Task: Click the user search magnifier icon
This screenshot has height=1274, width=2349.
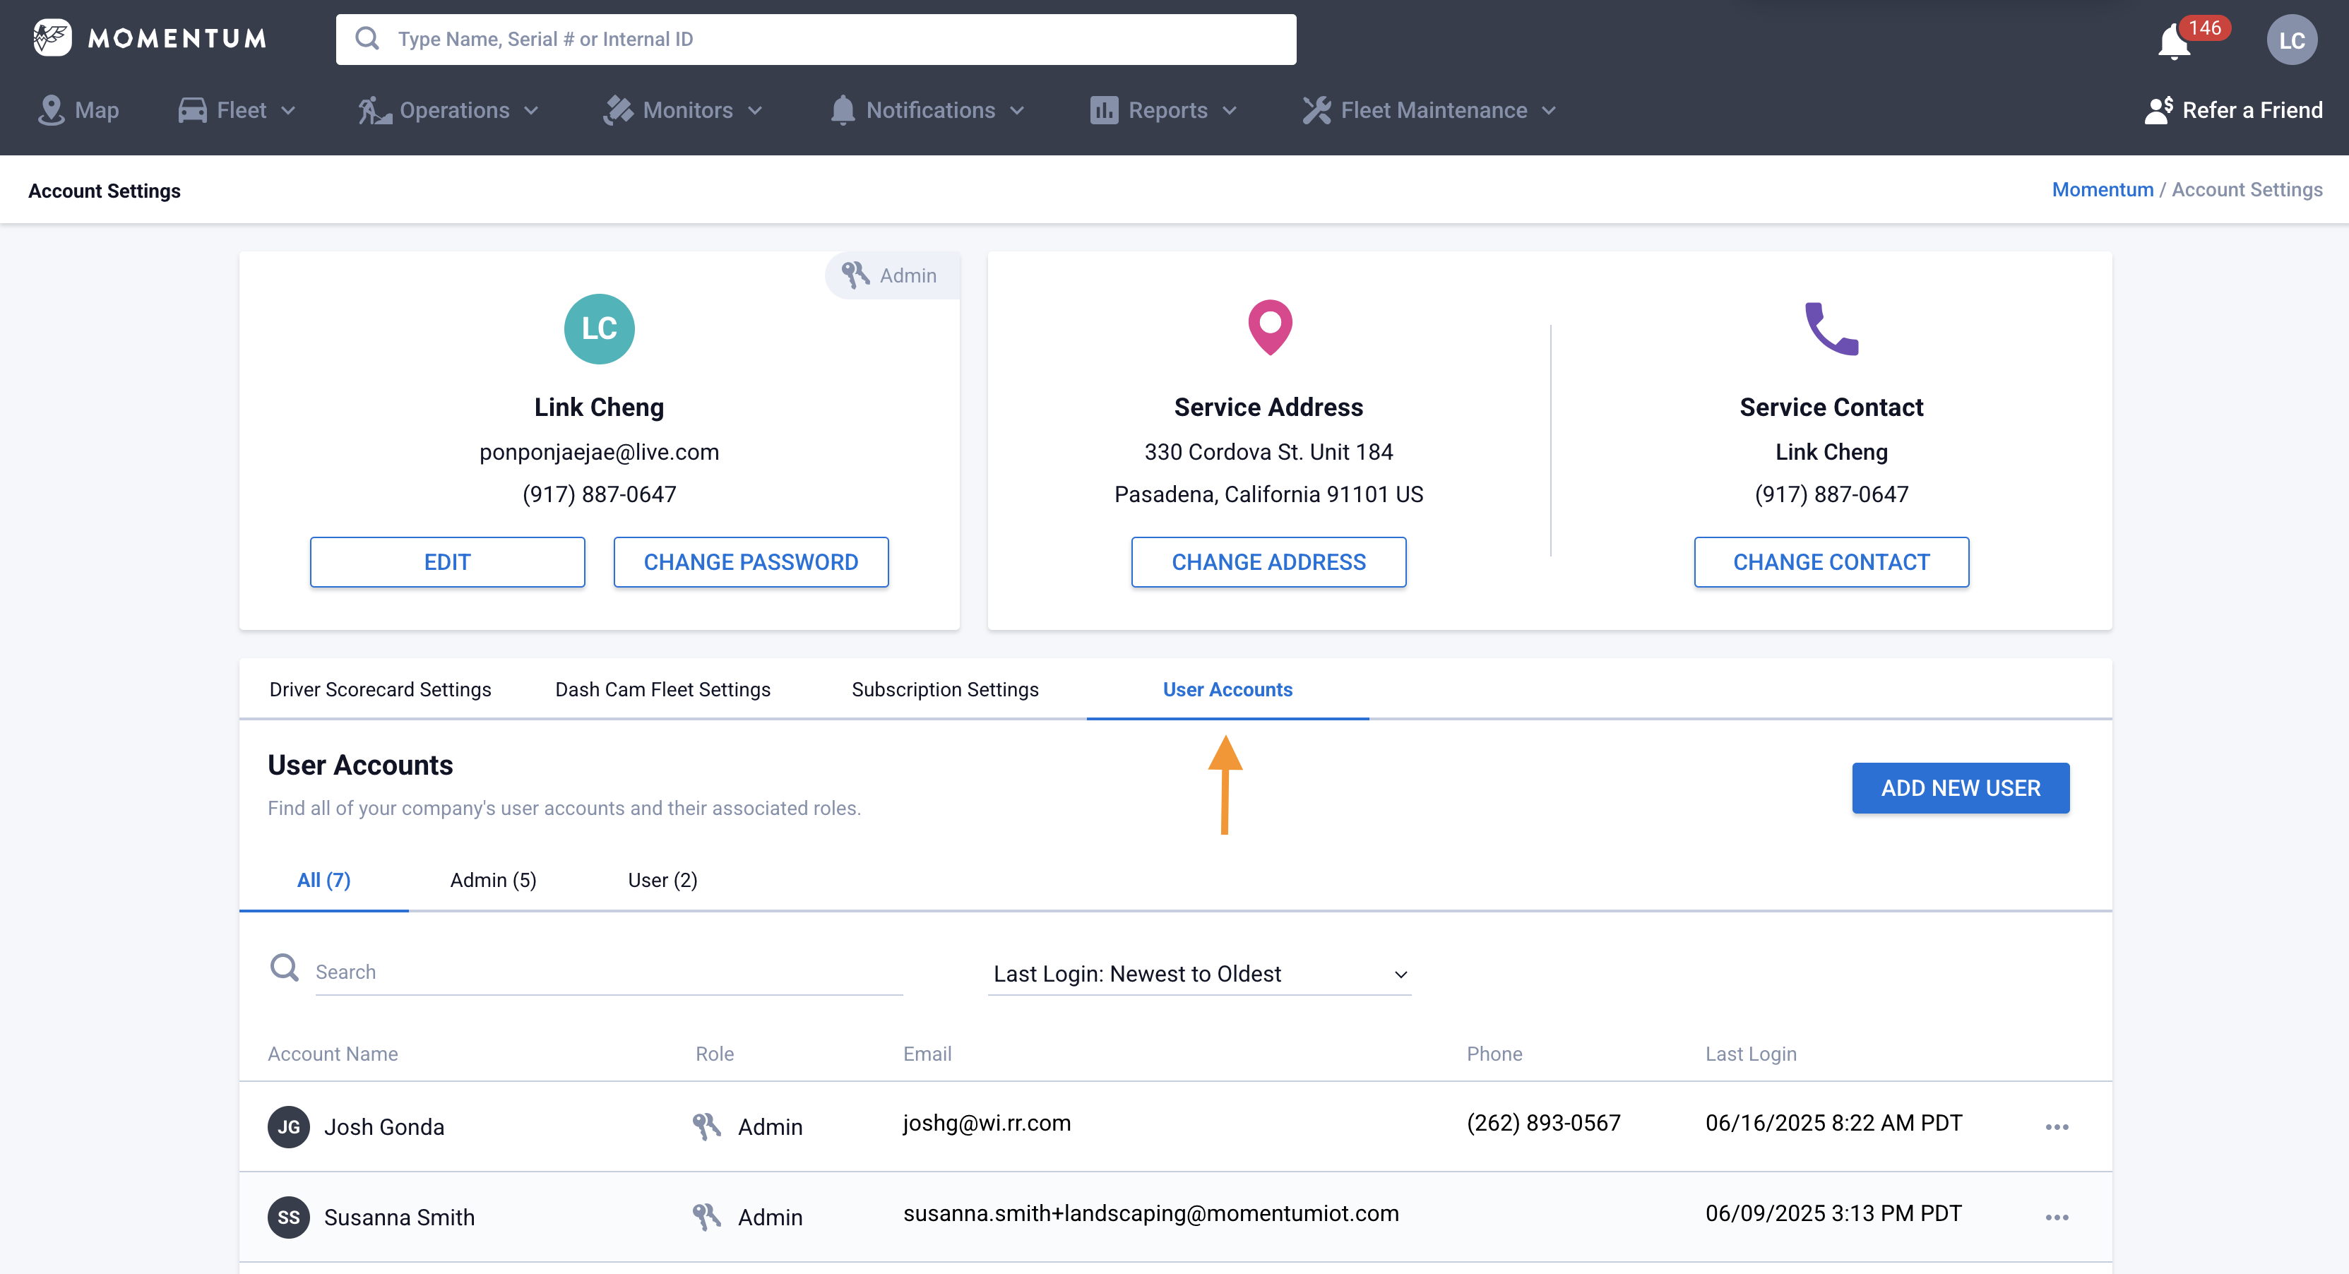Action: [285, 968]
